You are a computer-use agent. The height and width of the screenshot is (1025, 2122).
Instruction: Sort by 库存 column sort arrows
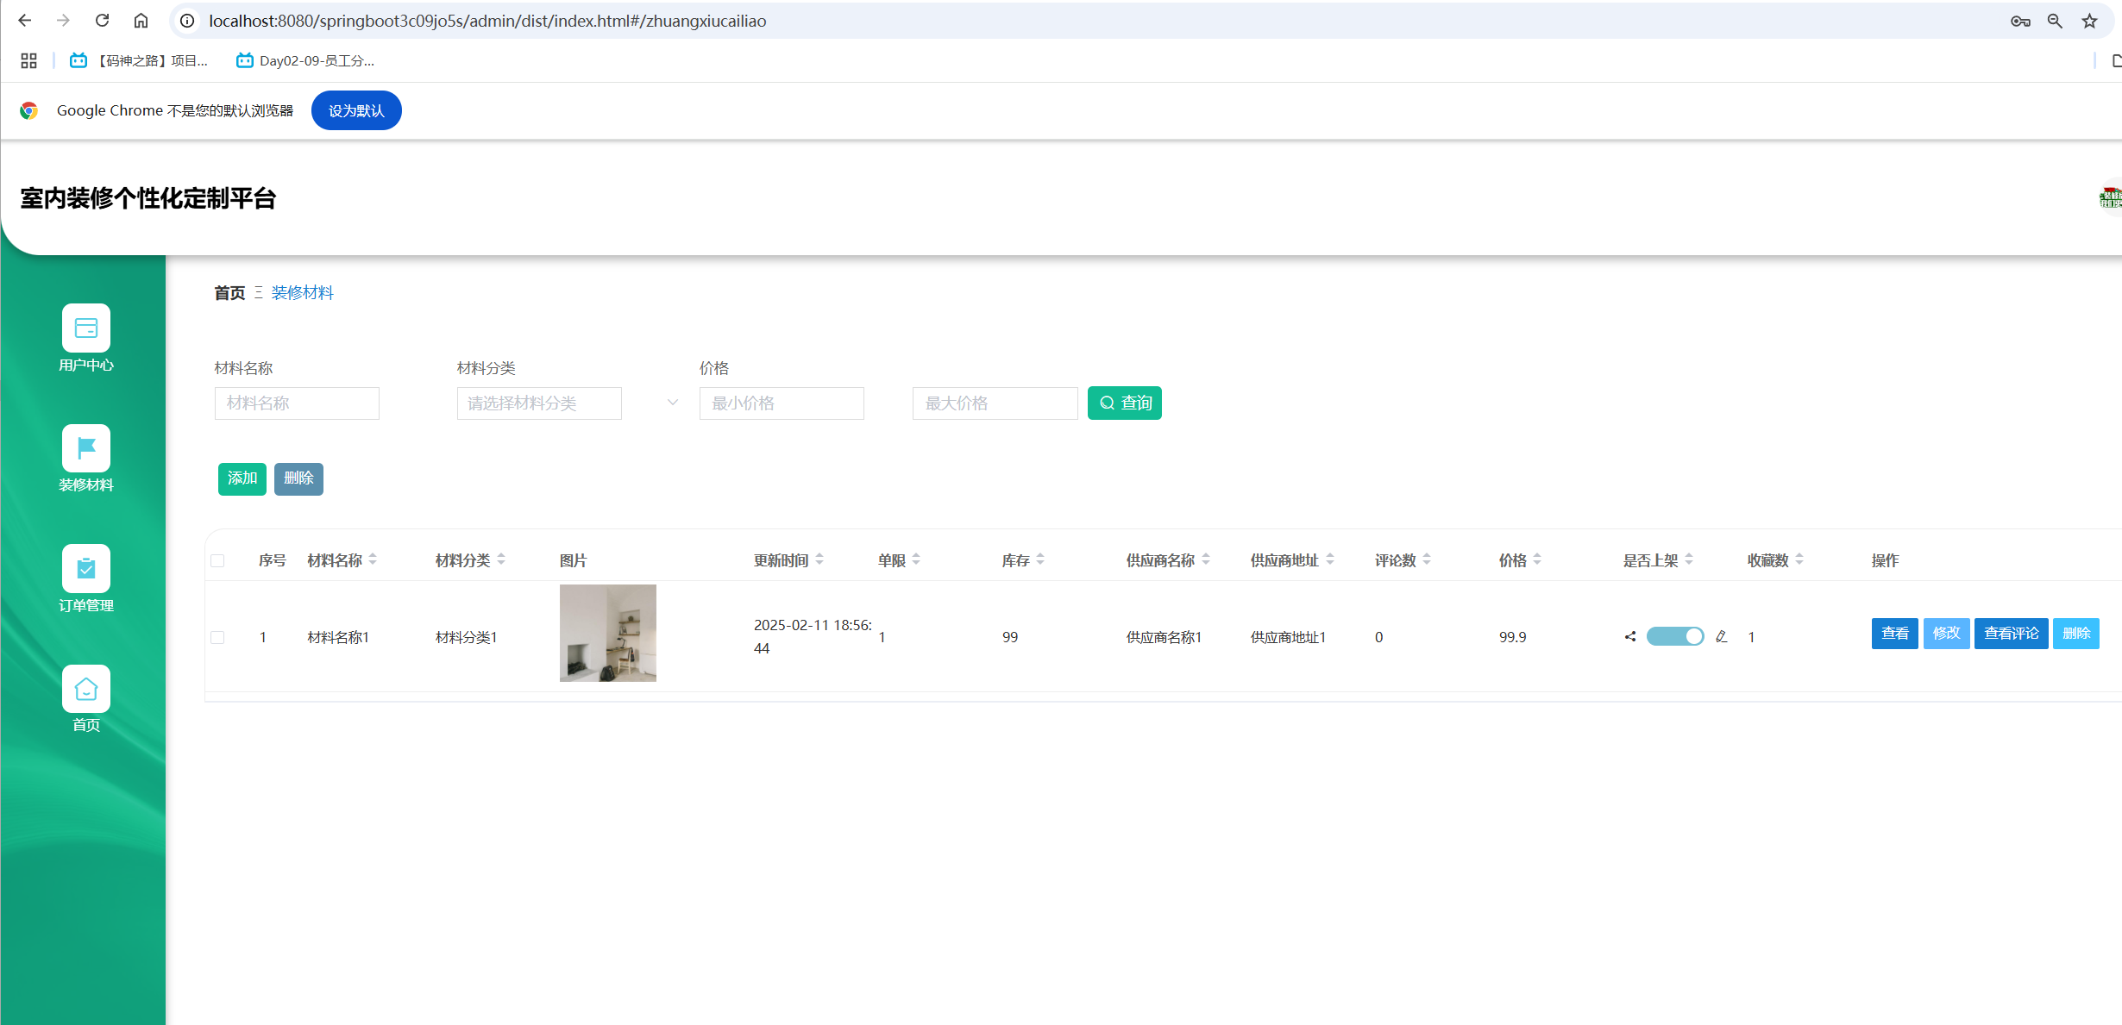point(1040,560)
